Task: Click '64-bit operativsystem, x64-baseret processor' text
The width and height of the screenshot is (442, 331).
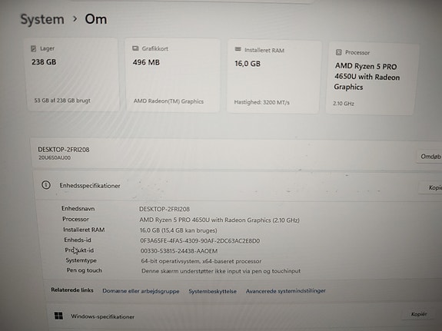Action: pos(201,261)
